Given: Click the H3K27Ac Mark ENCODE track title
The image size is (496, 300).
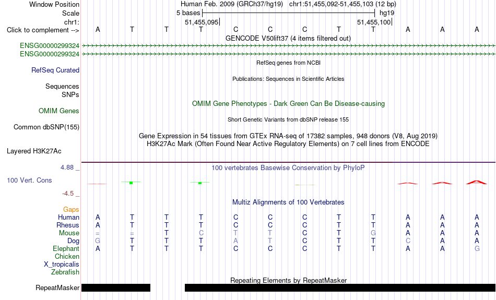Looking at the screenshot, I should click(288, 144).
